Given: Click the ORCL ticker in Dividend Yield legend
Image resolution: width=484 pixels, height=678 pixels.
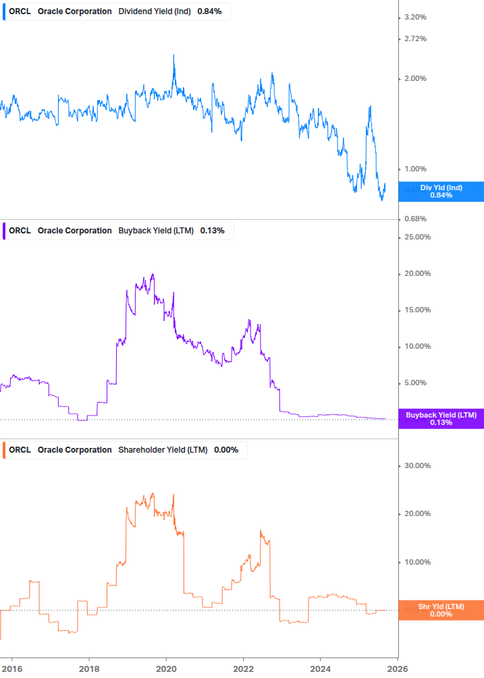Looking at the screenshot, I should pyautogui.click(x=20, y=11).
